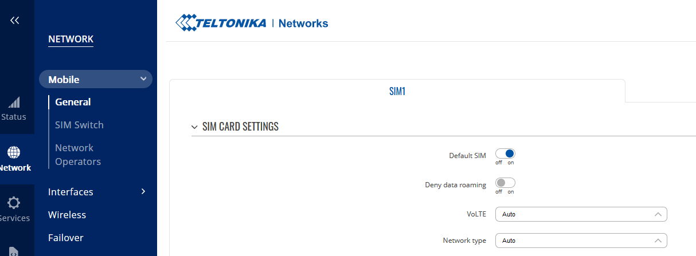Select General under Mobile
This screenshot has height=256, width=696.
tap(73, 102)
